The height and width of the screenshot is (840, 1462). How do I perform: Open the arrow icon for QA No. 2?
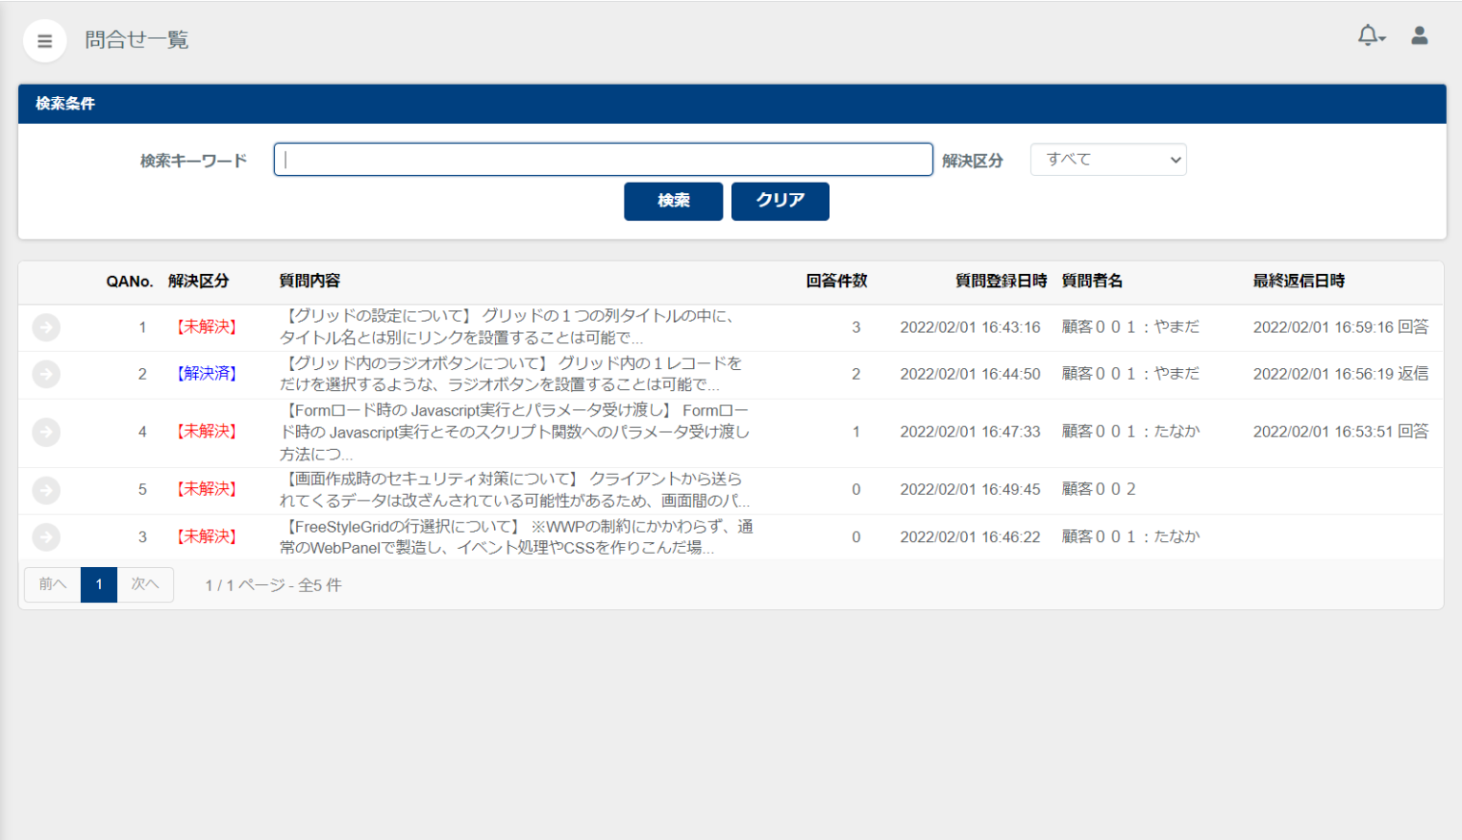[46, 374]
